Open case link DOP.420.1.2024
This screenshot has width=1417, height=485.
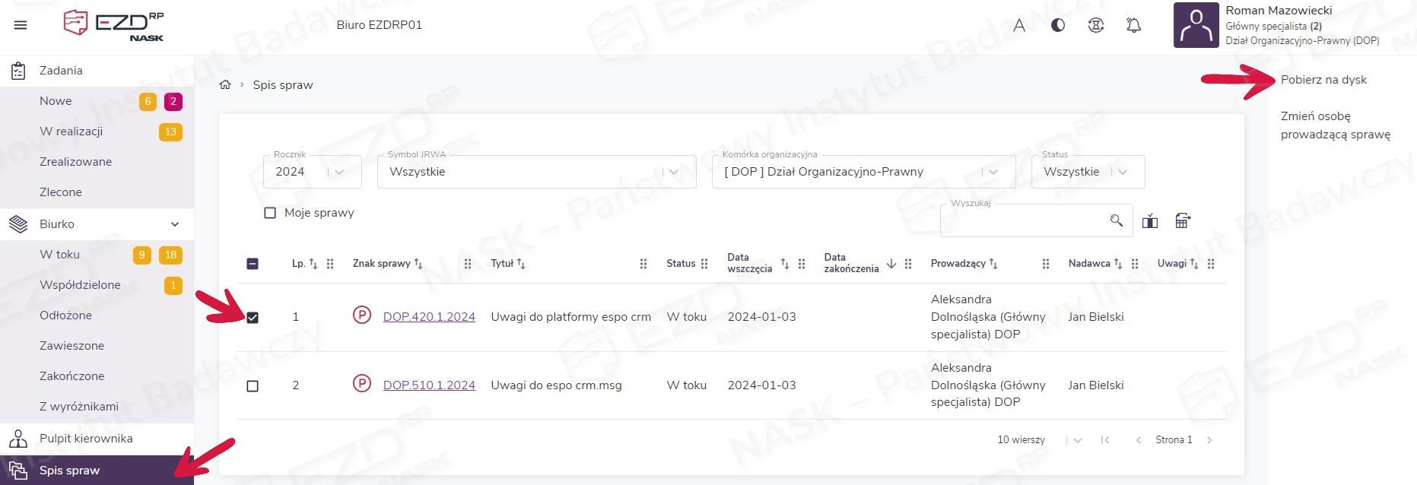pos(429,317)
